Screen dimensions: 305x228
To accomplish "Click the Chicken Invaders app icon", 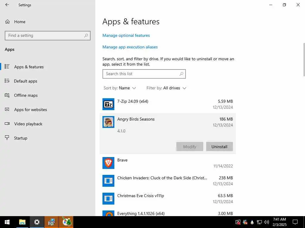I will (x=108, y=181).
